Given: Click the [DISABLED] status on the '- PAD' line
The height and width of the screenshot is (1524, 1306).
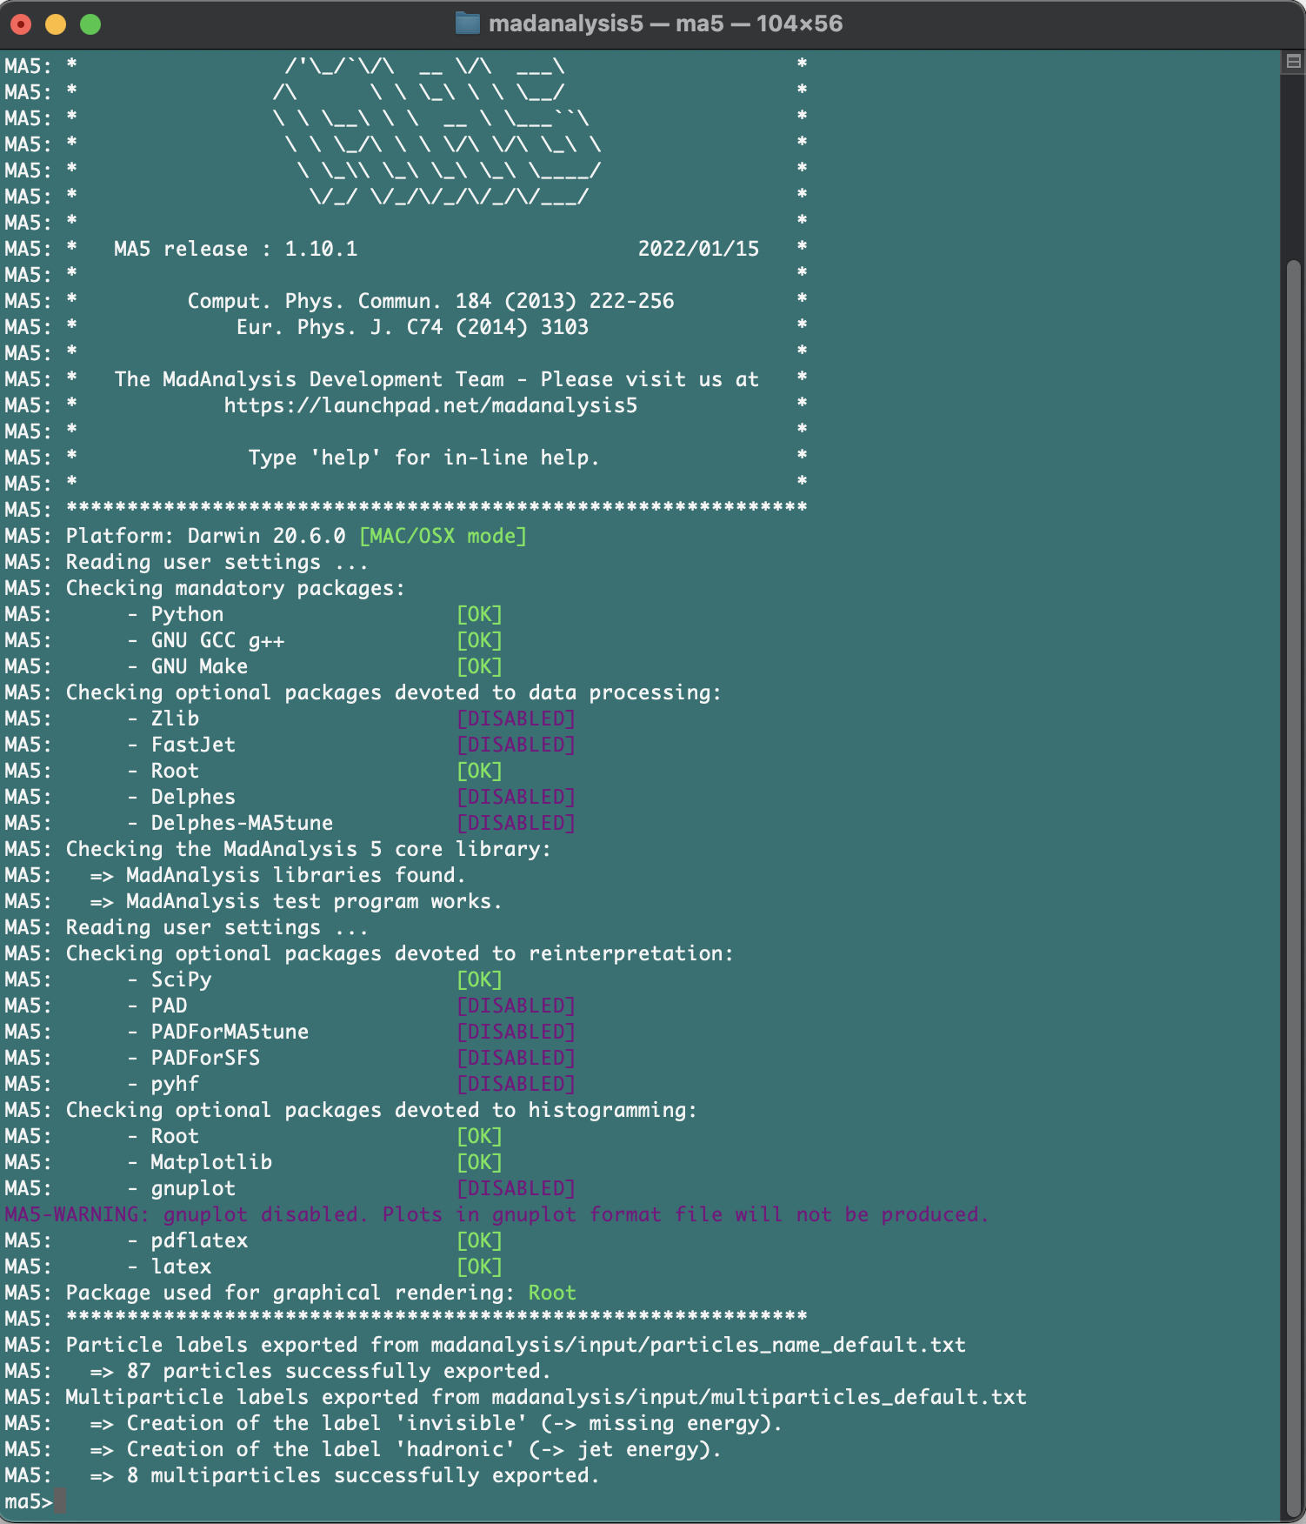Looking at the screenshot, I should (516, 1006).
